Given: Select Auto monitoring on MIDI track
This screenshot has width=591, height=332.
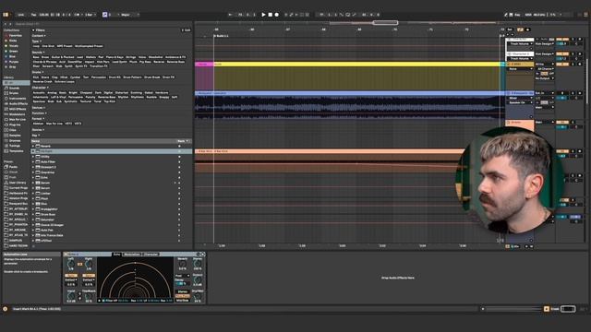Looking at the screenshot, I should (544, 74).
